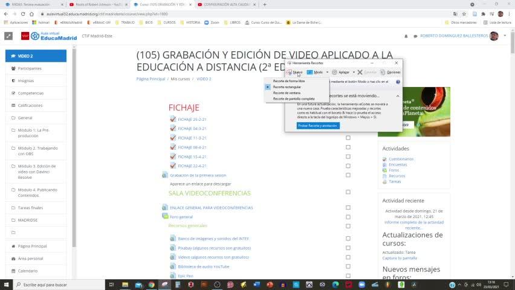Open the user menu dropdown arrow

505,36
